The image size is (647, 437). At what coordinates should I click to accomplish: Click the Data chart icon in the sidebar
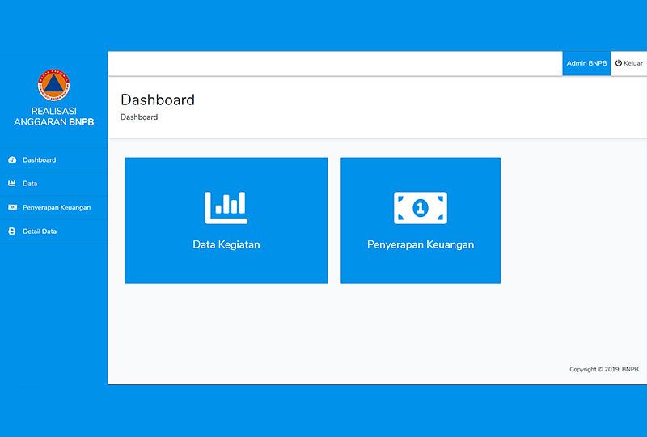pos(12,184)
